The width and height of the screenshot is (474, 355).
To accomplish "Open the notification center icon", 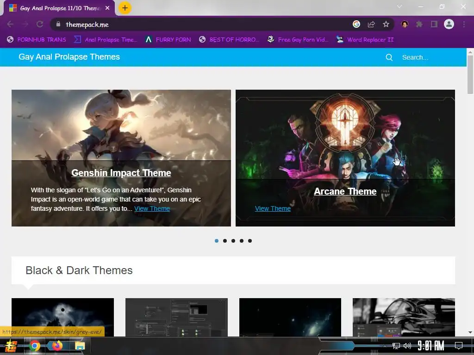I will [x=459, y=346].
